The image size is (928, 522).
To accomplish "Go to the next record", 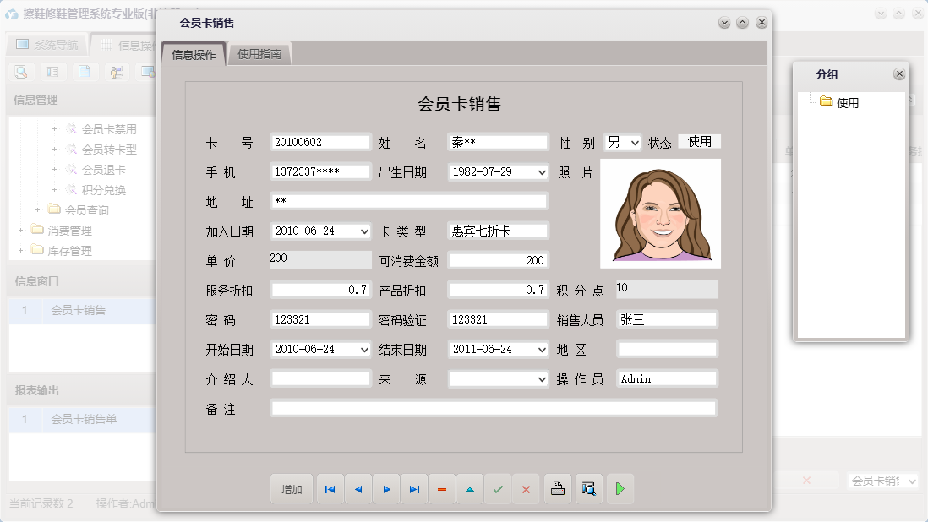I will pyautogui.click(x=386, y=489).
